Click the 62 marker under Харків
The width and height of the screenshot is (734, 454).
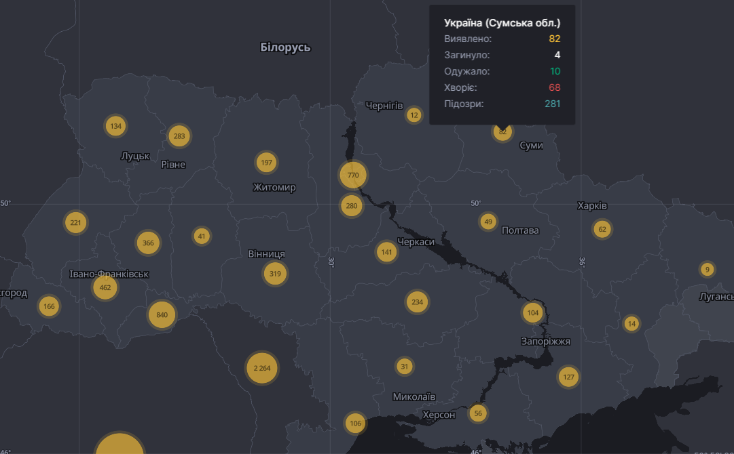click(x=602, y=229)
